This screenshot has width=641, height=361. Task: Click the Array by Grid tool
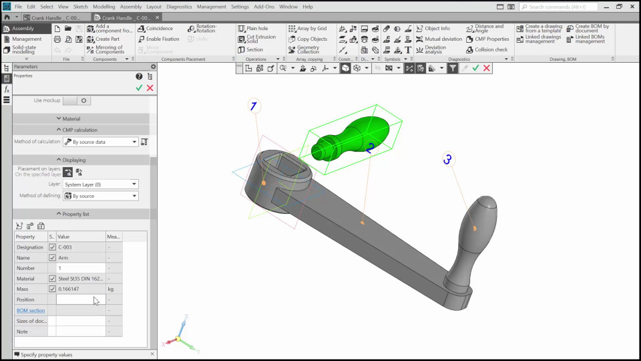coord(307,29)
